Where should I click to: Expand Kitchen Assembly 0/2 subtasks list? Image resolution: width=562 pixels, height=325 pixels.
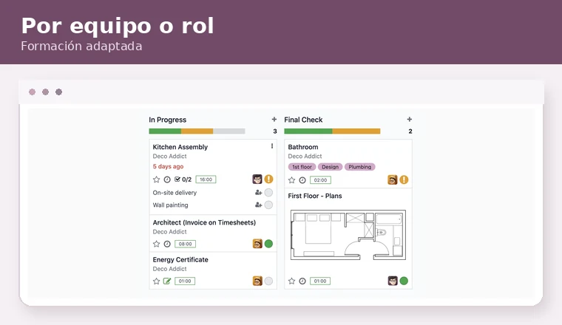pyautogui.click(x=183, y=179)
